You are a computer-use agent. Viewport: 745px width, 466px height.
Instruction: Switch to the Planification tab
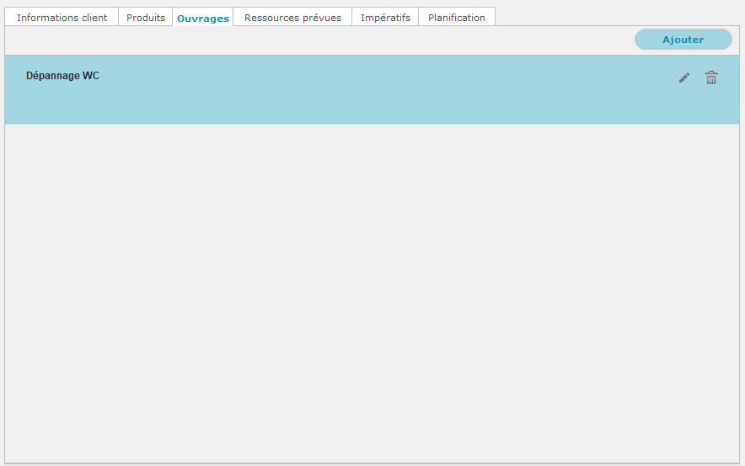456,18
